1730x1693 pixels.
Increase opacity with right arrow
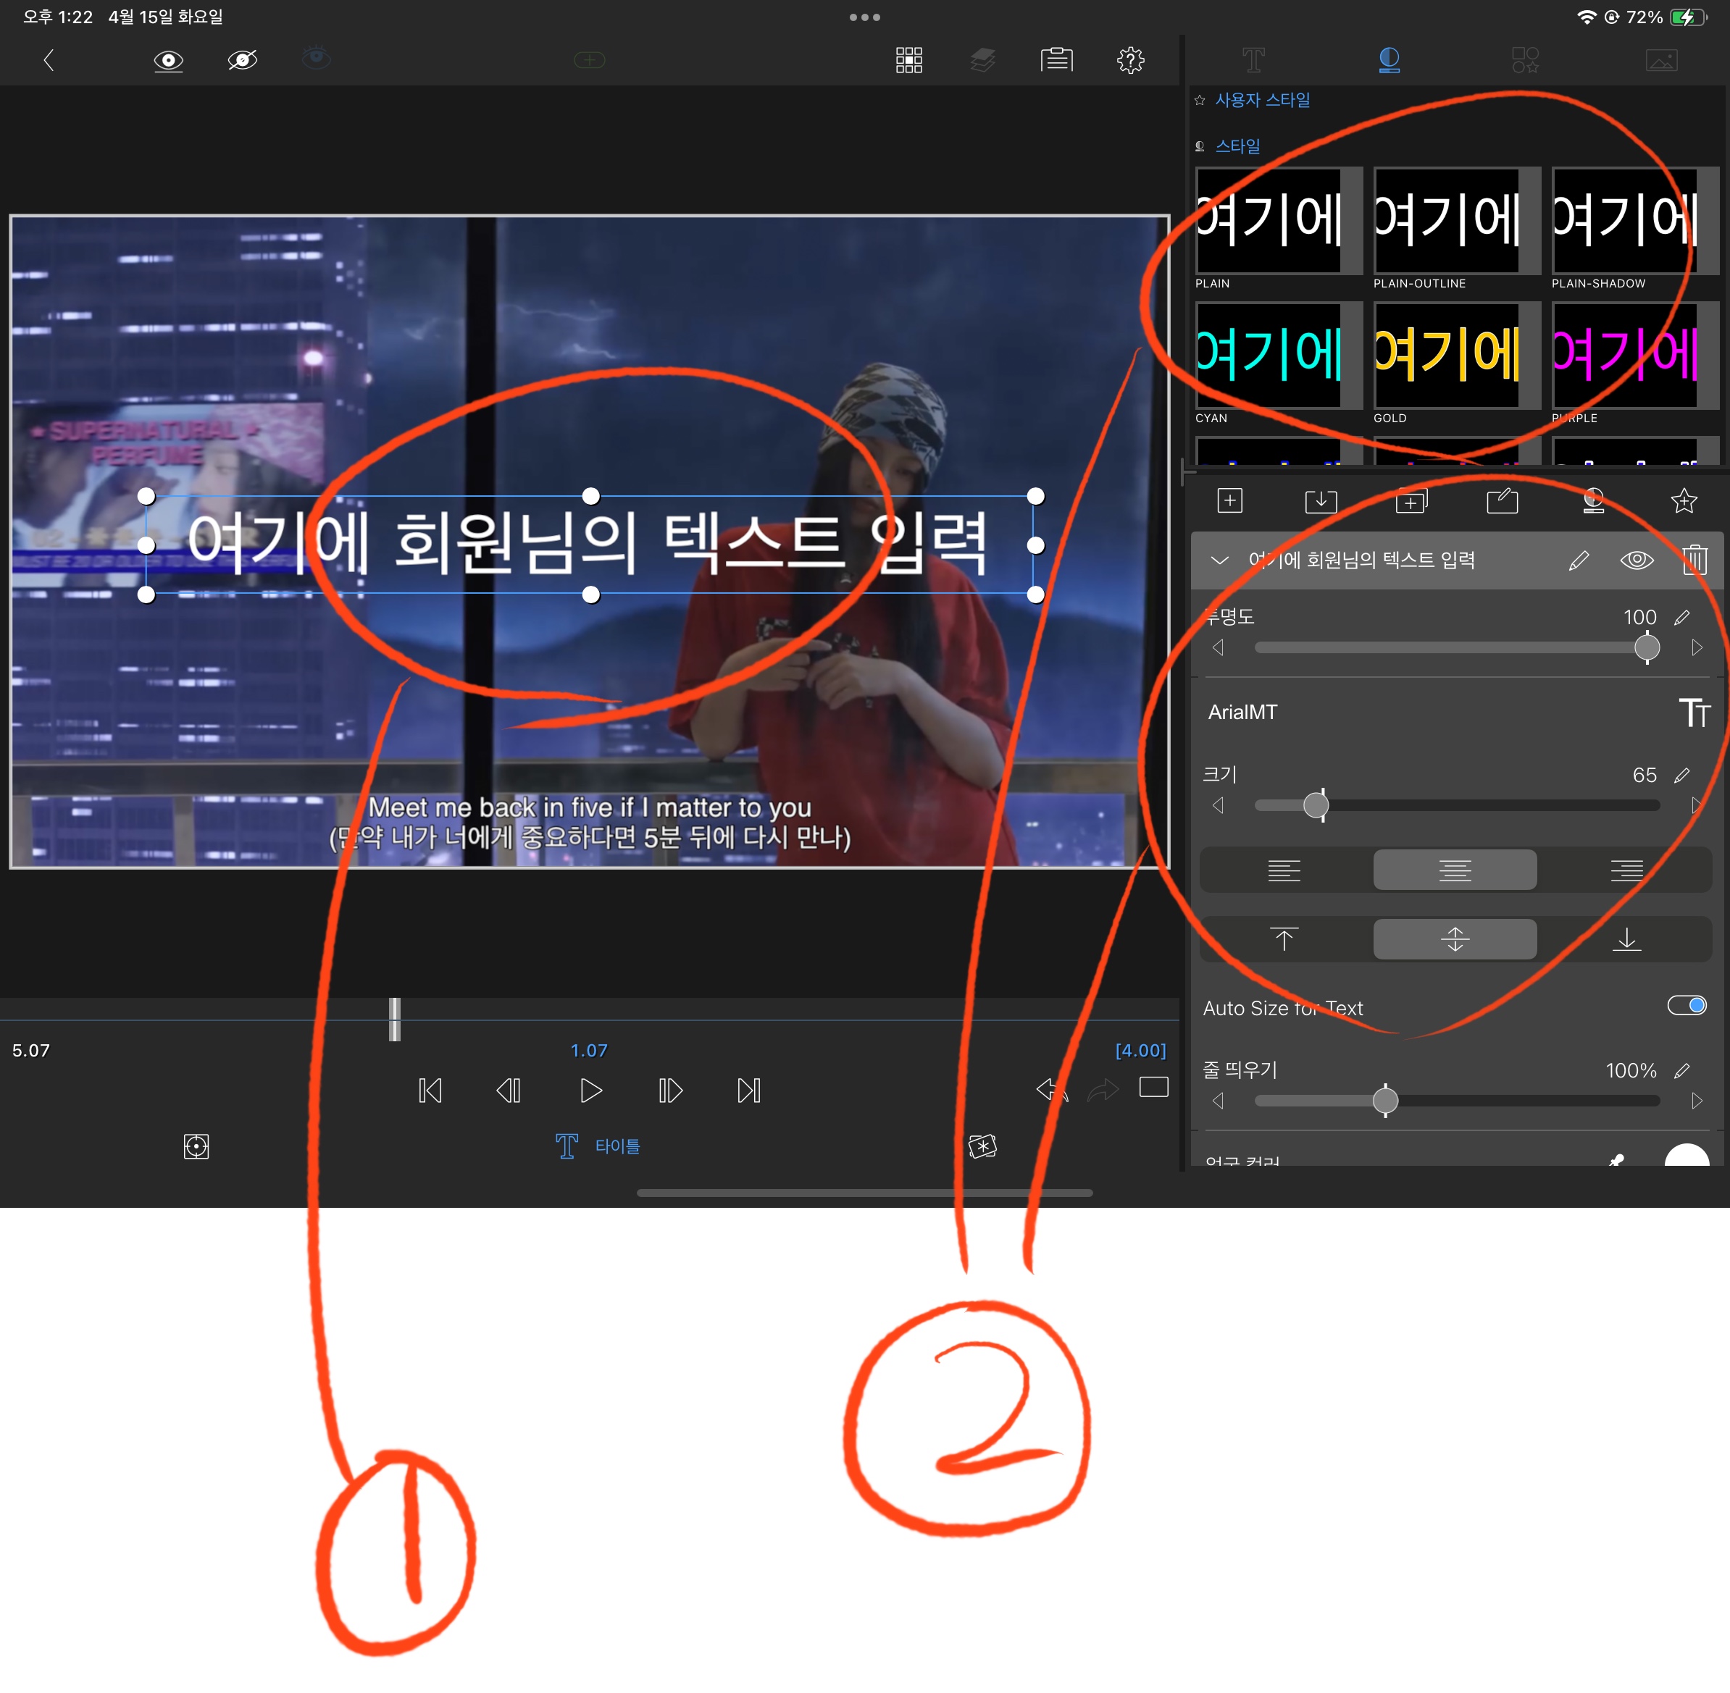tap(1696, 648)
